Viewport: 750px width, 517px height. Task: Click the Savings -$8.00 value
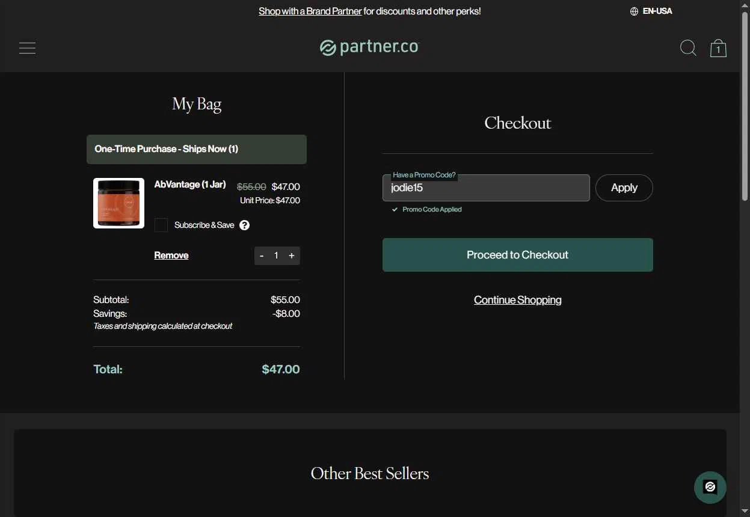(x=286, y=313)
